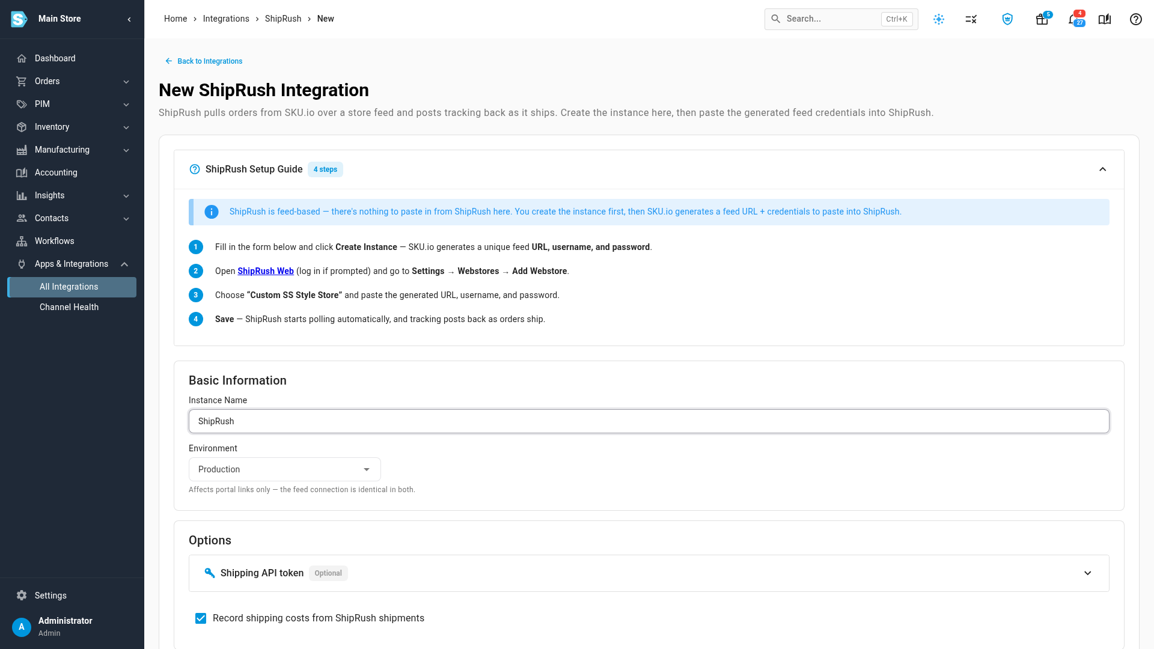
Task: Open Accounting in the sidebar
Action: point(72,172)
